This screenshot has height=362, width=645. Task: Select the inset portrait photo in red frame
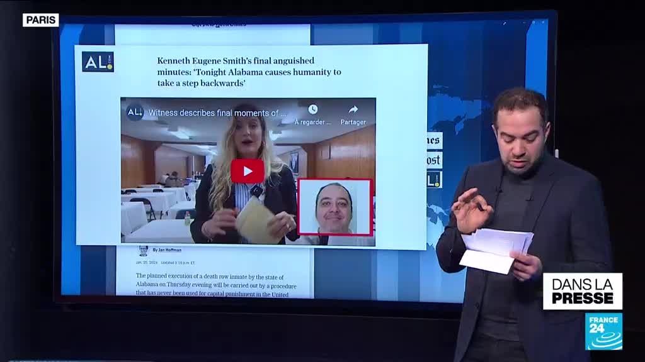[335, 207]
